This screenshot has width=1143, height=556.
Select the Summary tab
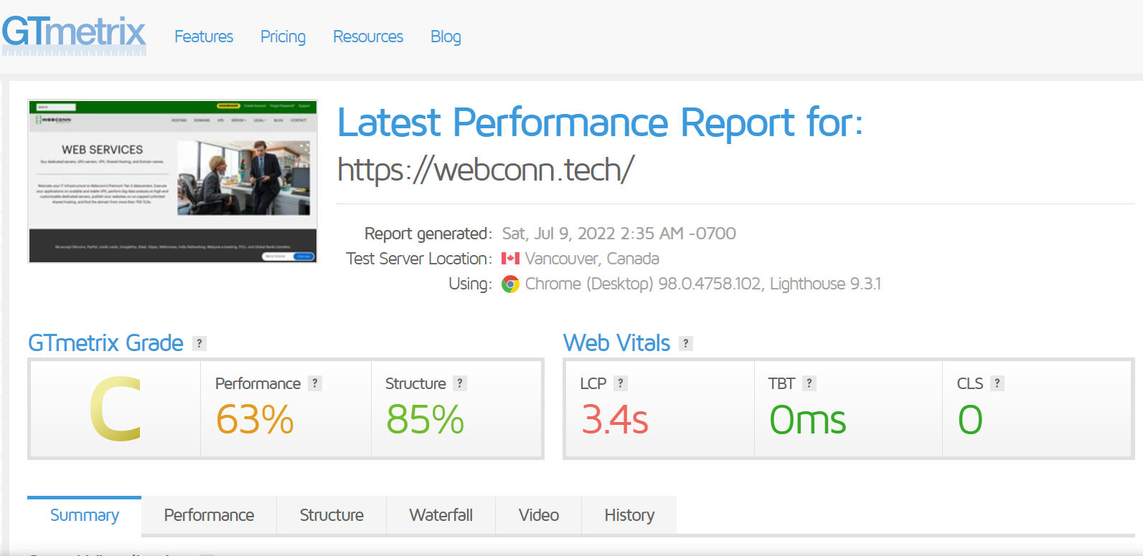pyautogui.click(x=85, y=515)
